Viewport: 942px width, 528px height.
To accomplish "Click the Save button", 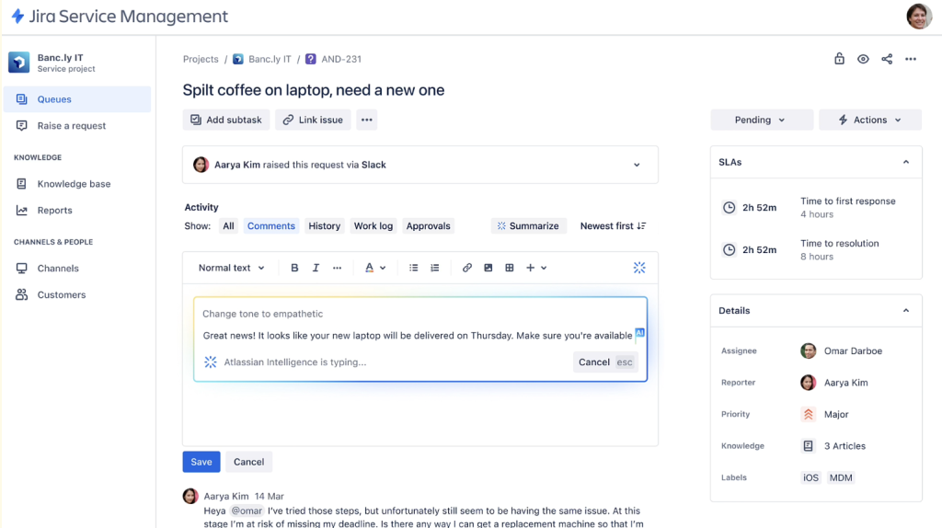I will coord(201,462).
